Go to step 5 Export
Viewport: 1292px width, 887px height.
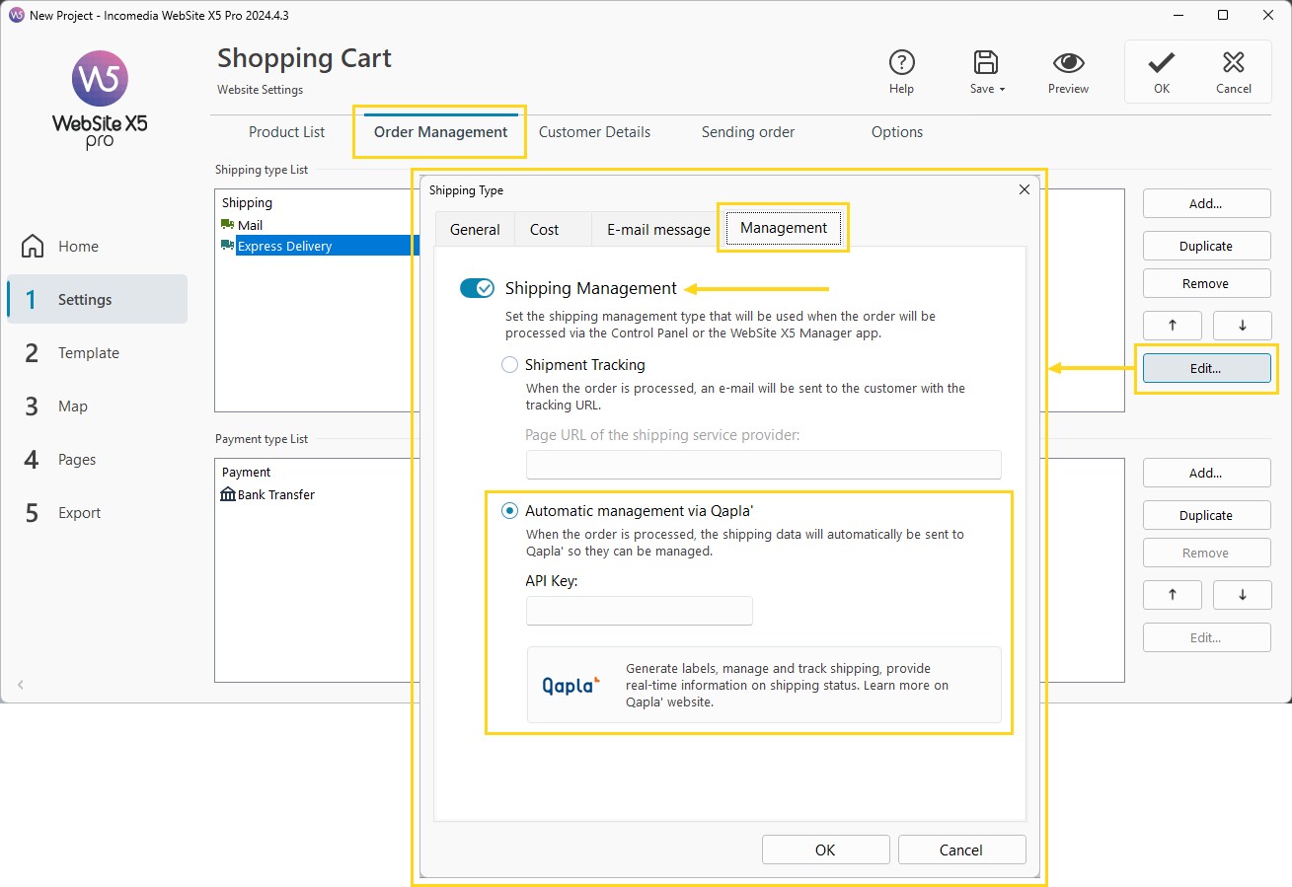[97, 513]
